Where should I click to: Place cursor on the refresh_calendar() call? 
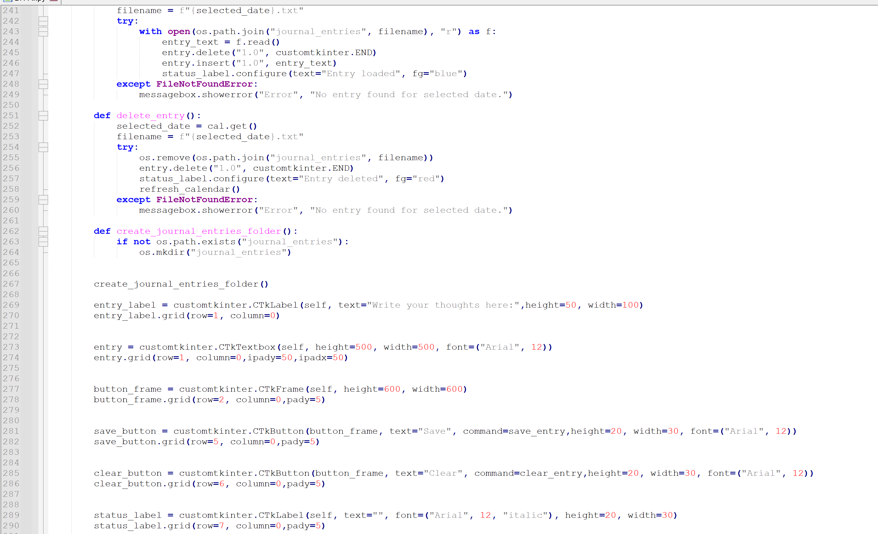[x=189, y=189]
